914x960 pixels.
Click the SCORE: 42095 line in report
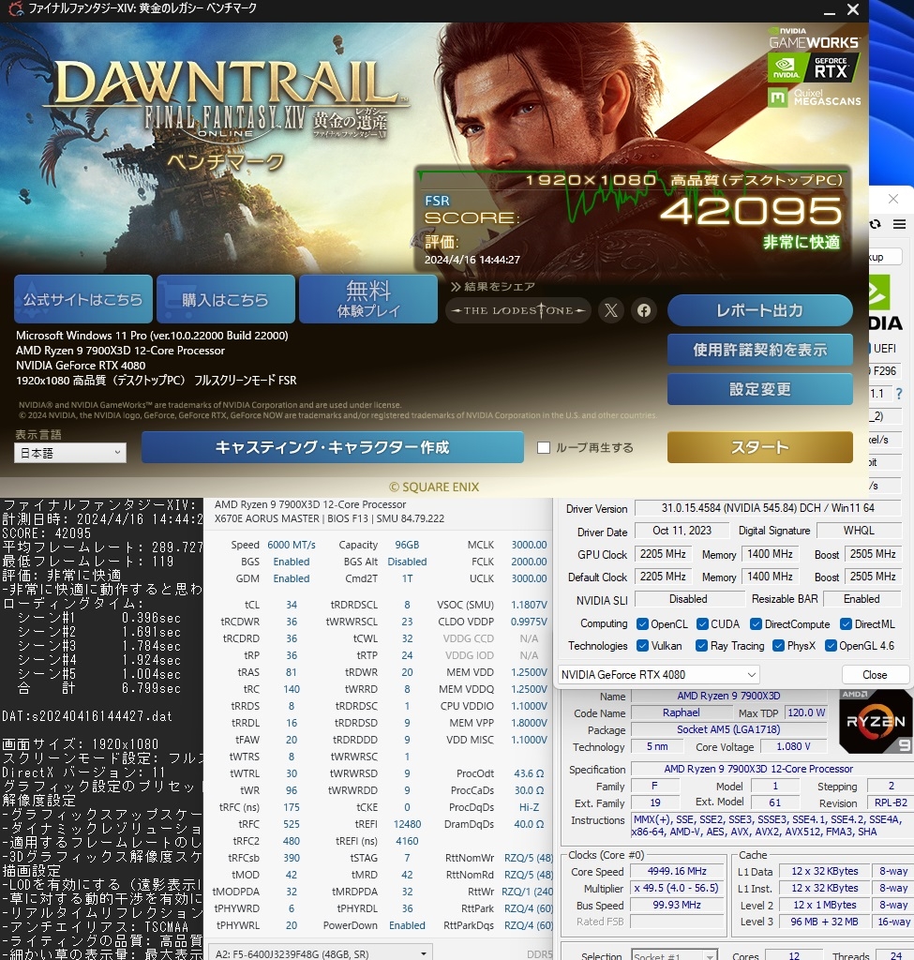[47, 532]
